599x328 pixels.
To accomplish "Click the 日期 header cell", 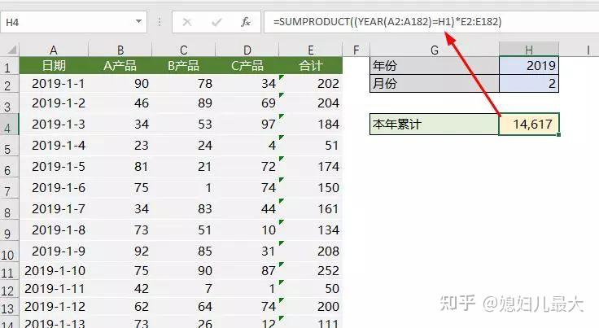I will pyautogui.click(x=54, y=66).
